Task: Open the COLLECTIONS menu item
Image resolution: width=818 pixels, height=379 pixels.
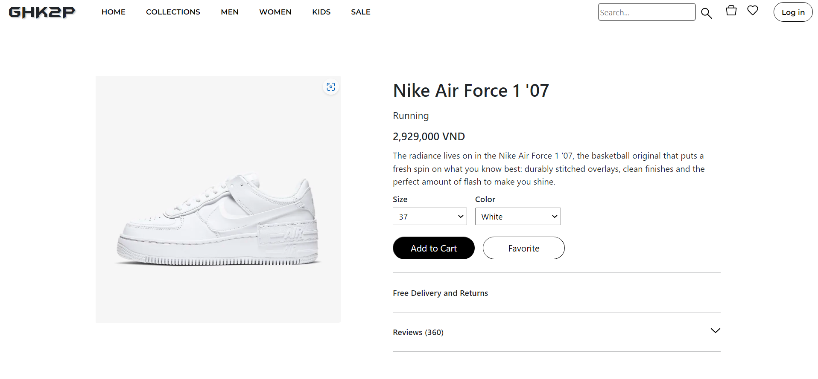Action: pyautogui.click(x=173, y=12)
